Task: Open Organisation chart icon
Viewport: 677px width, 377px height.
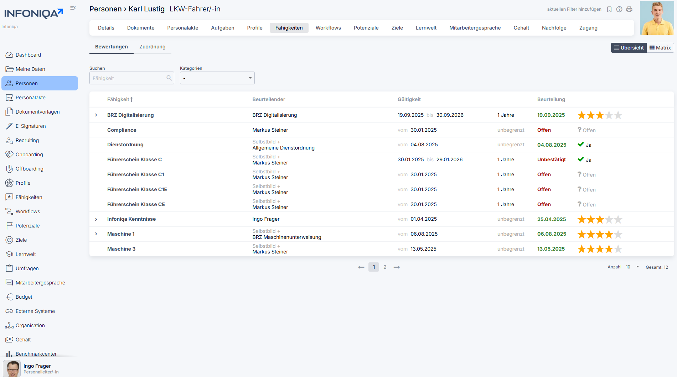Action: click(x=9, y=325)
